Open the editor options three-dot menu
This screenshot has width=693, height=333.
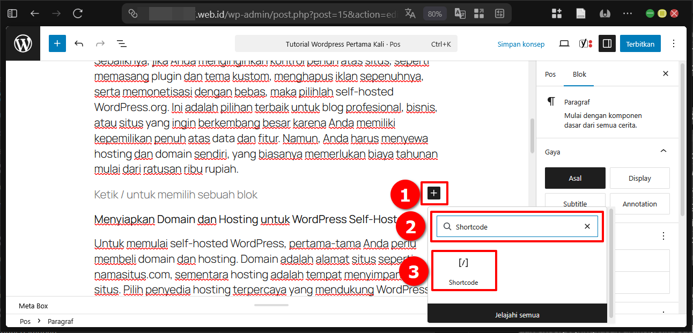coord(673,43)
